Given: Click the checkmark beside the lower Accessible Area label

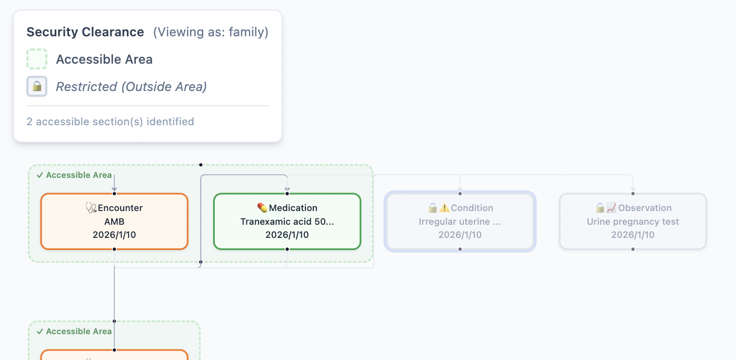Looking at the screenshot, I should [40, 332].
